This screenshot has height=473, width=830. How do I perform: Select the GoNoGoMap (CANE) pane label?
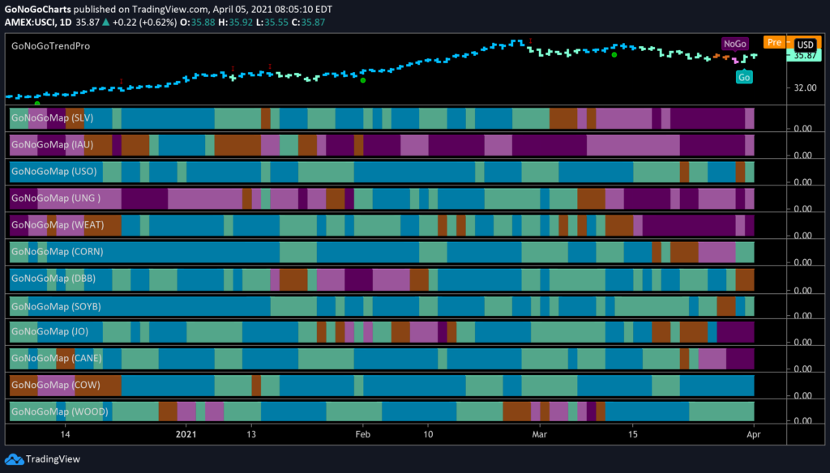coord(57,358)
